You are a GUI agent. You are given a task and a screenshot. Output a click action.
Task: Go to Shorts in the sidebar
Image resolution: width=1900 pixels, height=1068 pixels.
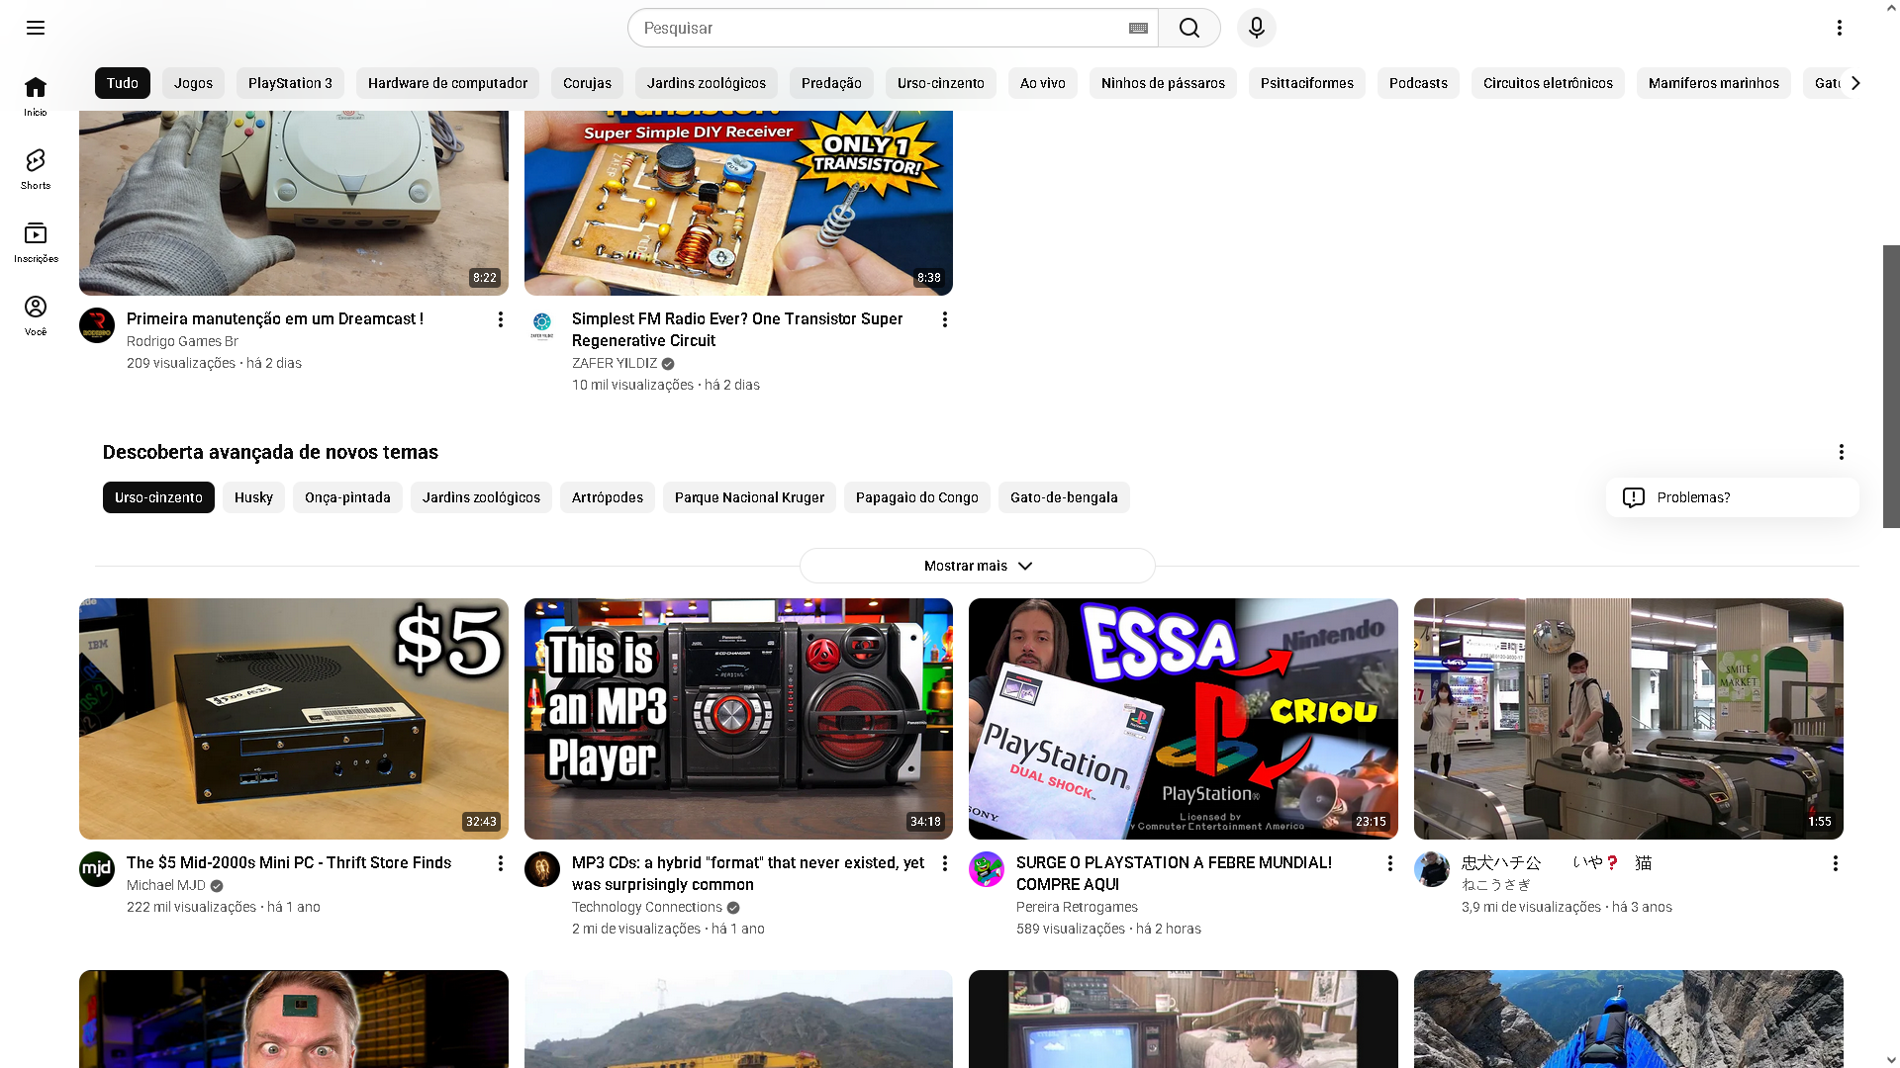pos(36,169)
